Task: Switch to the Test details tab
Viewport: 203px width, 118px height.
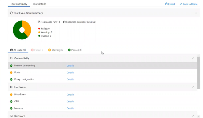Action: tap(39, 4)
